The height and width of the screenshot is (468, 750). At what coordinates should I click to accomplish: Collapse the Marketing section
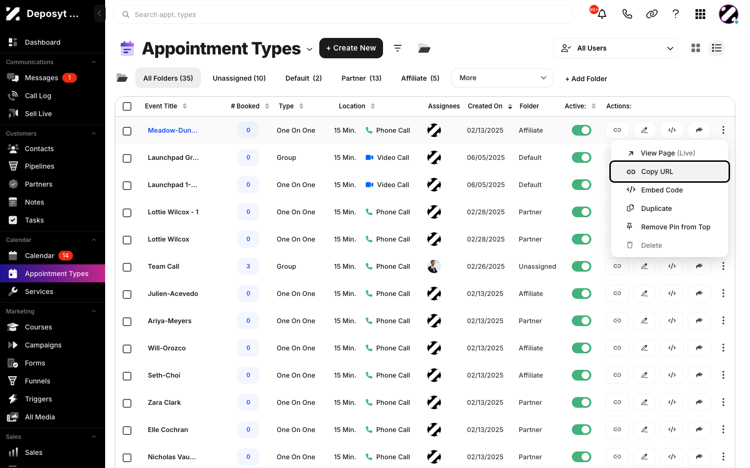(x=94, y=312)
